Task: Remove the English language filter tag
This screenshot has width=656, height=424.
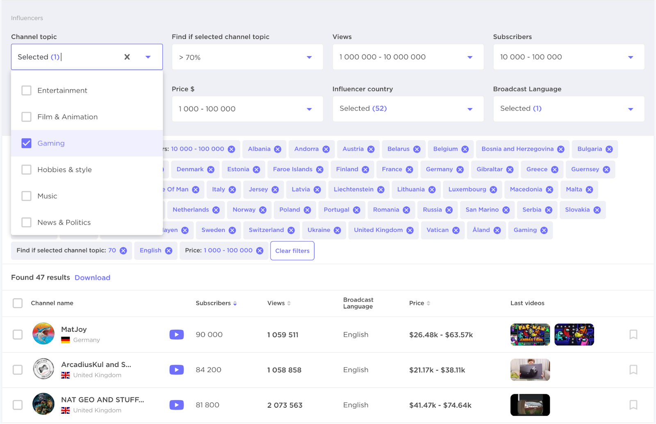Action: coord(169,251)
